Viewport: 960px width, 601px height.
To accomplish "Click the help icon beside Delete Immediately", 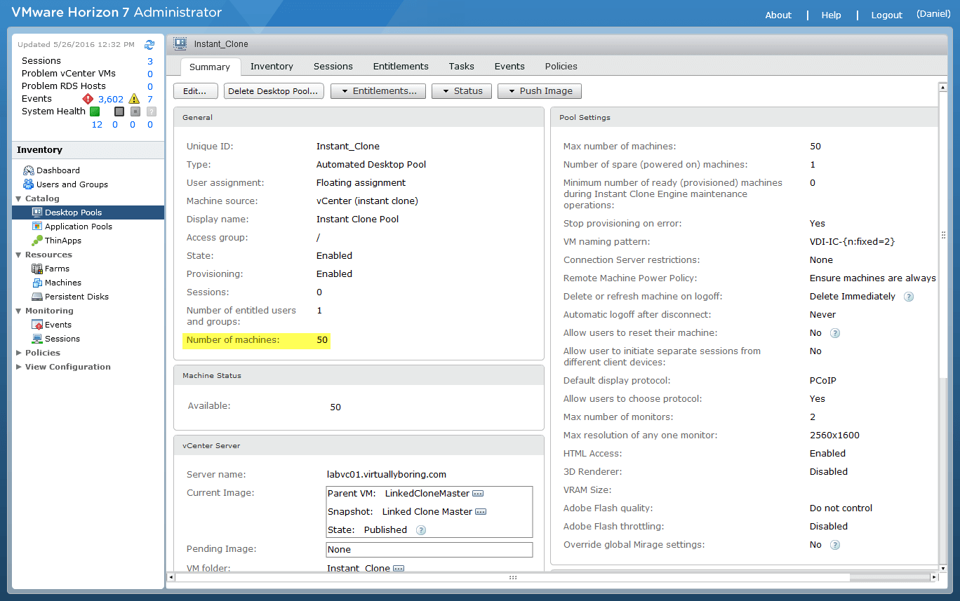I will [909, 297].
